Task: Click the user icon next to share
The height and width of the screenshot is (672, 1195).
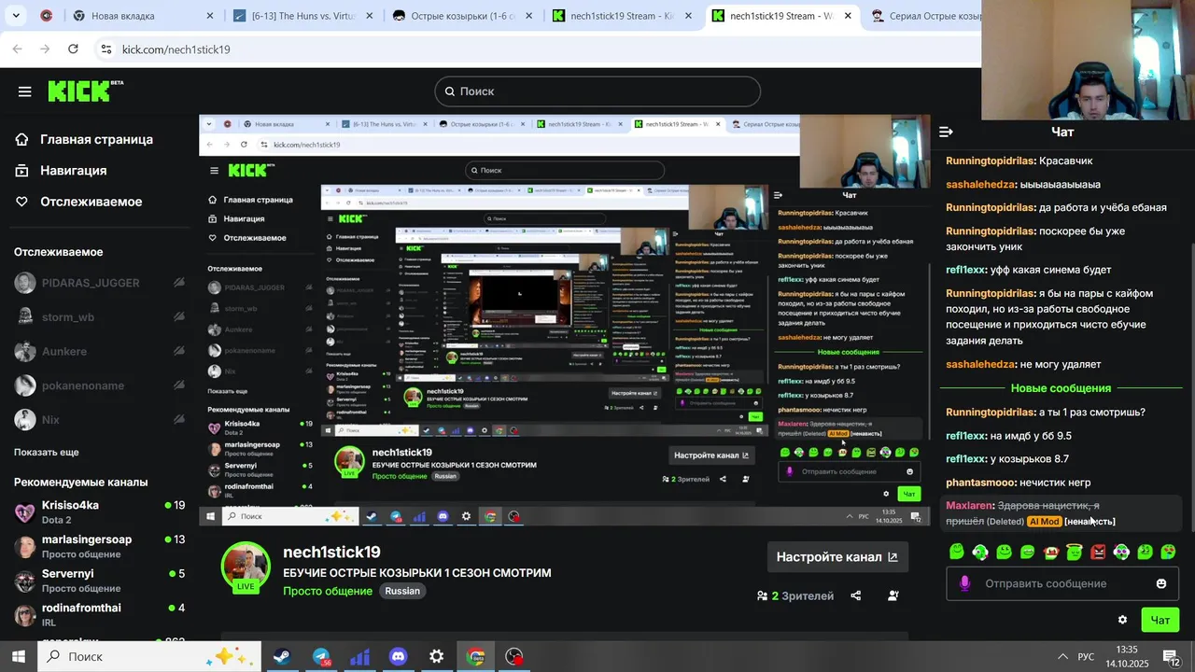Action: [893, 595]
